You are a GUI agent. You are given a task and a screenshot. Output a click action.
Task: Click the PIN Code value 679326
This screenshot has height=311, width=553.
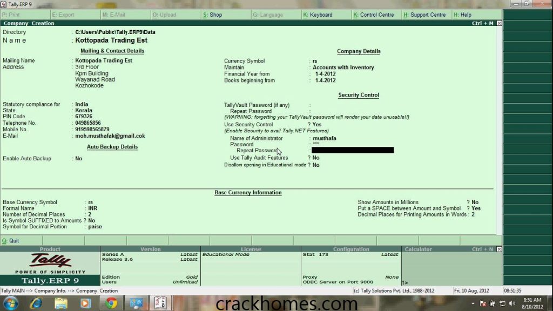coord(84,117)
